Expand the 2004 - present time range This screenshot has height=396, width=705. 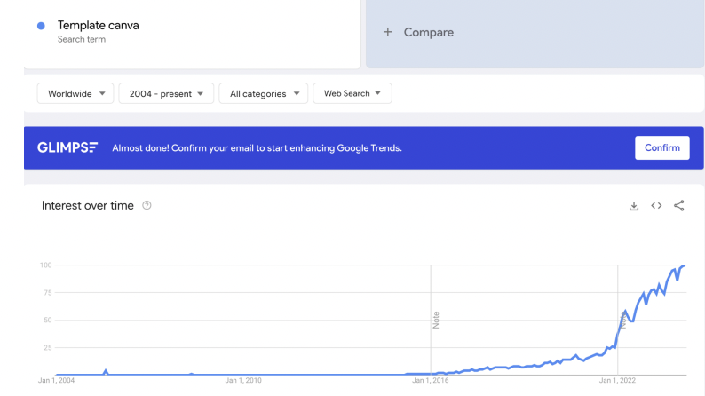pyautogui.click(x=166, y=93)
